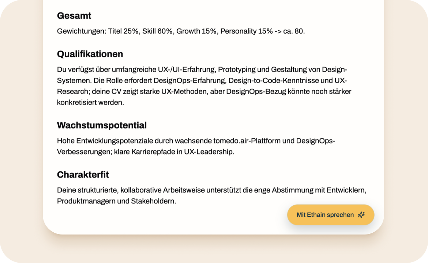Select the "Gesamt" section heading
Viewport: 428px width, 263px height.
tap(74, 16)
